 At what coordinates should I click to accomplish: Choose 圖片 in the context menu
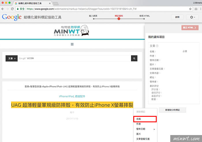coord(145,134)
